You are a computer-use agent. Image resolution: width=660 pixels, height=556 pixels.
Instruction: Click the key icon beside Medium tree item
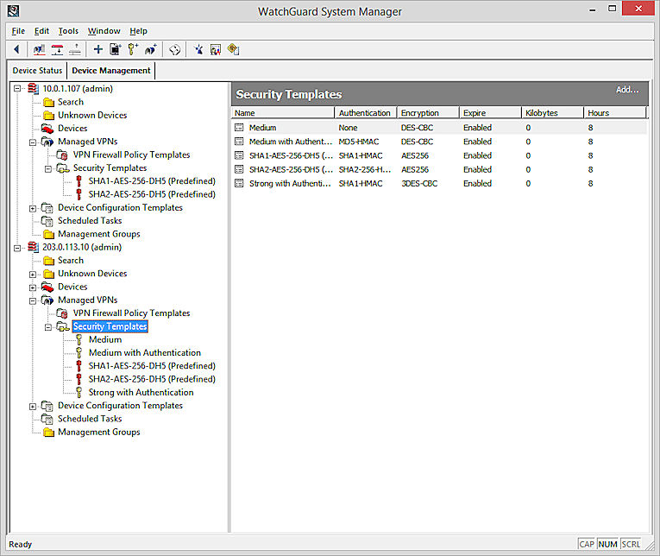pyautogui.click(x=79, y=340)
